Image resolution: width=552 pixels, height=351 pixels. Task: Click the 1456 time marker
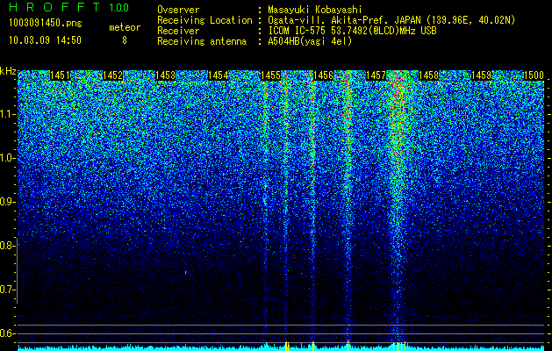tap(323, 75)
